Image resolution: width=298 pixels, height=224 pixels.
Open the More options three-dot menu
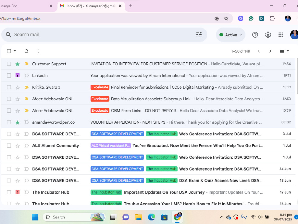pos(38,51)
